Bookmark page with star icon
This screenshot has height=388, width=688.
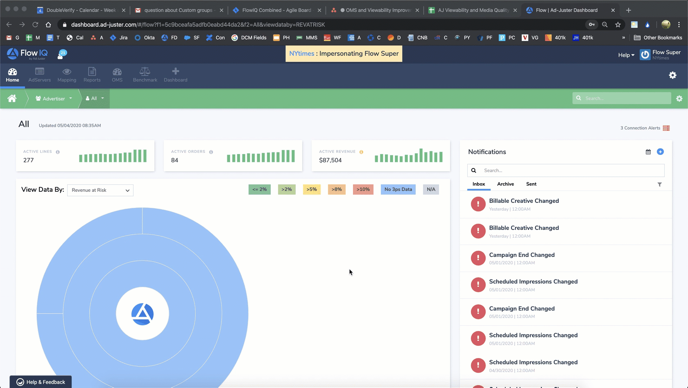618,25
